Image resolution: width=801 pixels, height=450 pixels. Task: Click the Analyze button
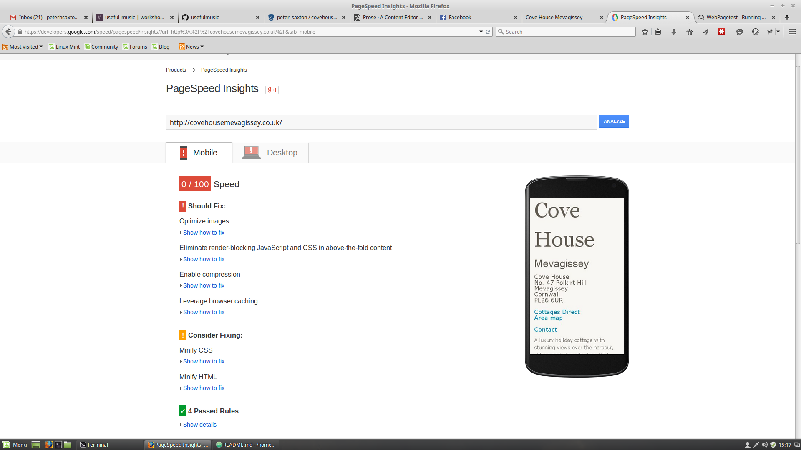[x=614, y=121]
